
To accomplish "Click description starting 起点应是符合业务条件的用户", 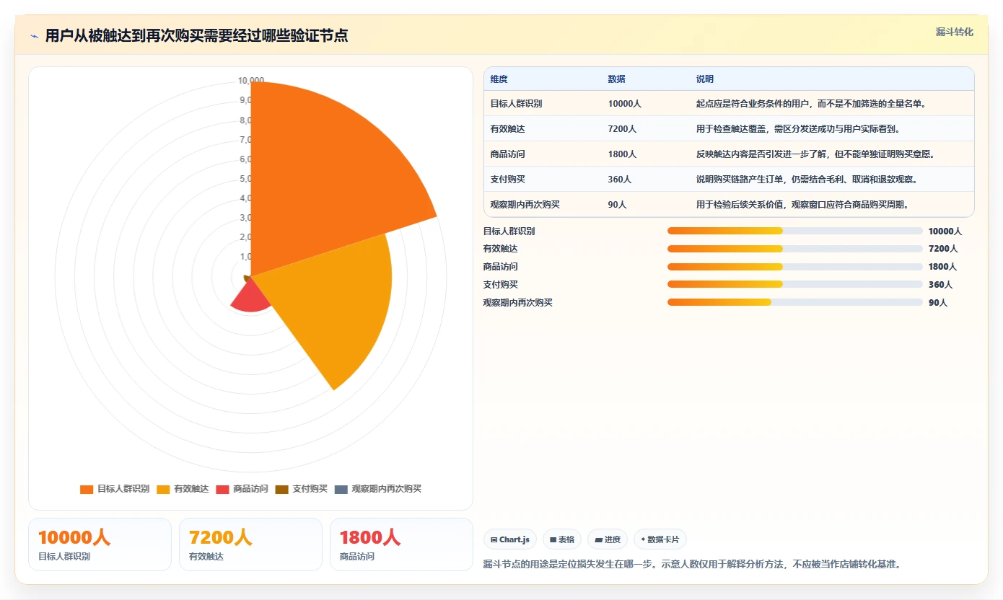I will (x=811, y=104).
